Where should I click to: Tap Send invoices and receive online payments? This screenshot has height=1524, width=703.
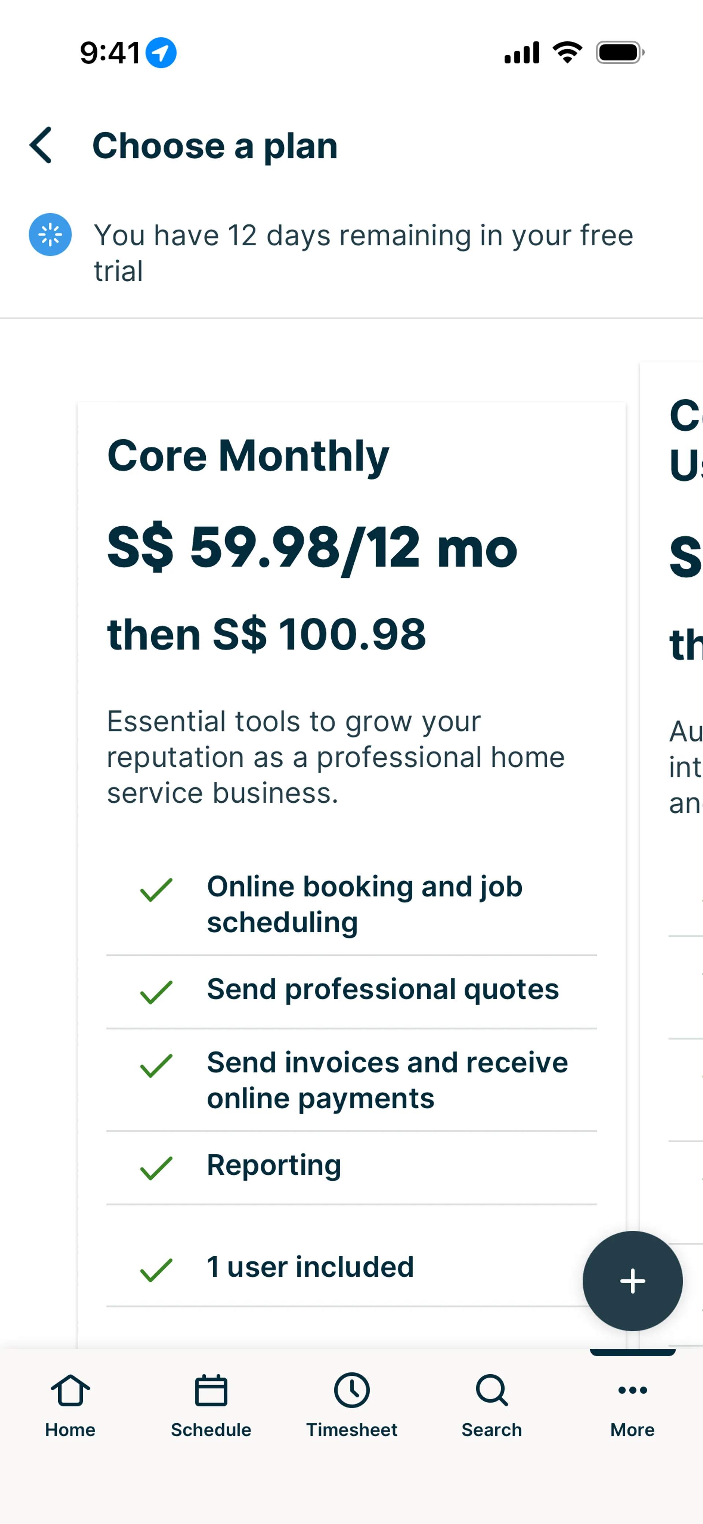(x=387, y=1080)
